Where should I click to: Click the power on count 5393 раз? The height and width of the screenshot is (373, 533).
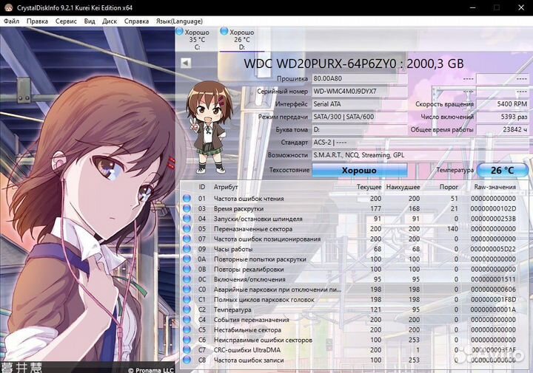click(x=503, y=117)
